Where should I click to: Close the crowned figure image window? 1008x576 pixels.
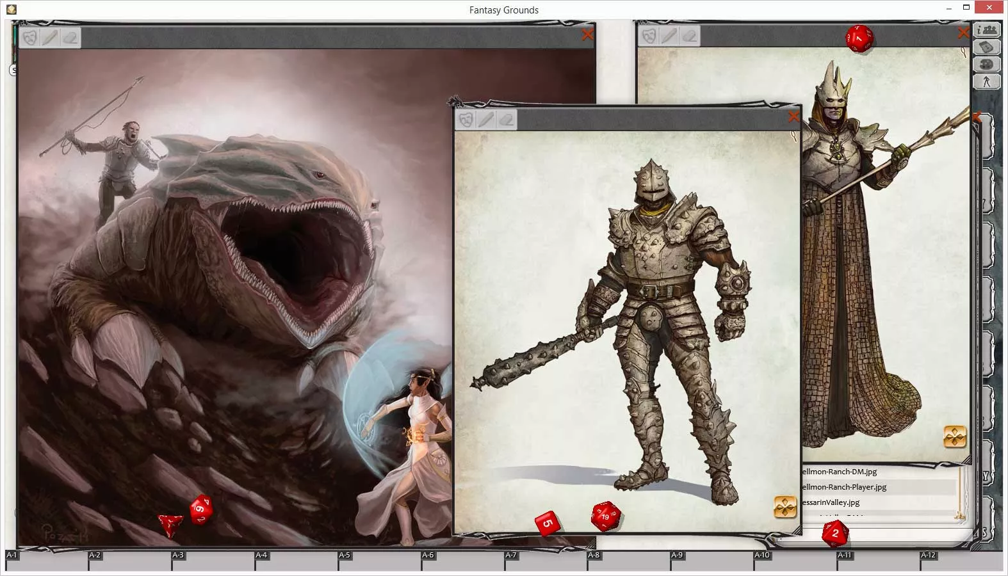(963, 33)
